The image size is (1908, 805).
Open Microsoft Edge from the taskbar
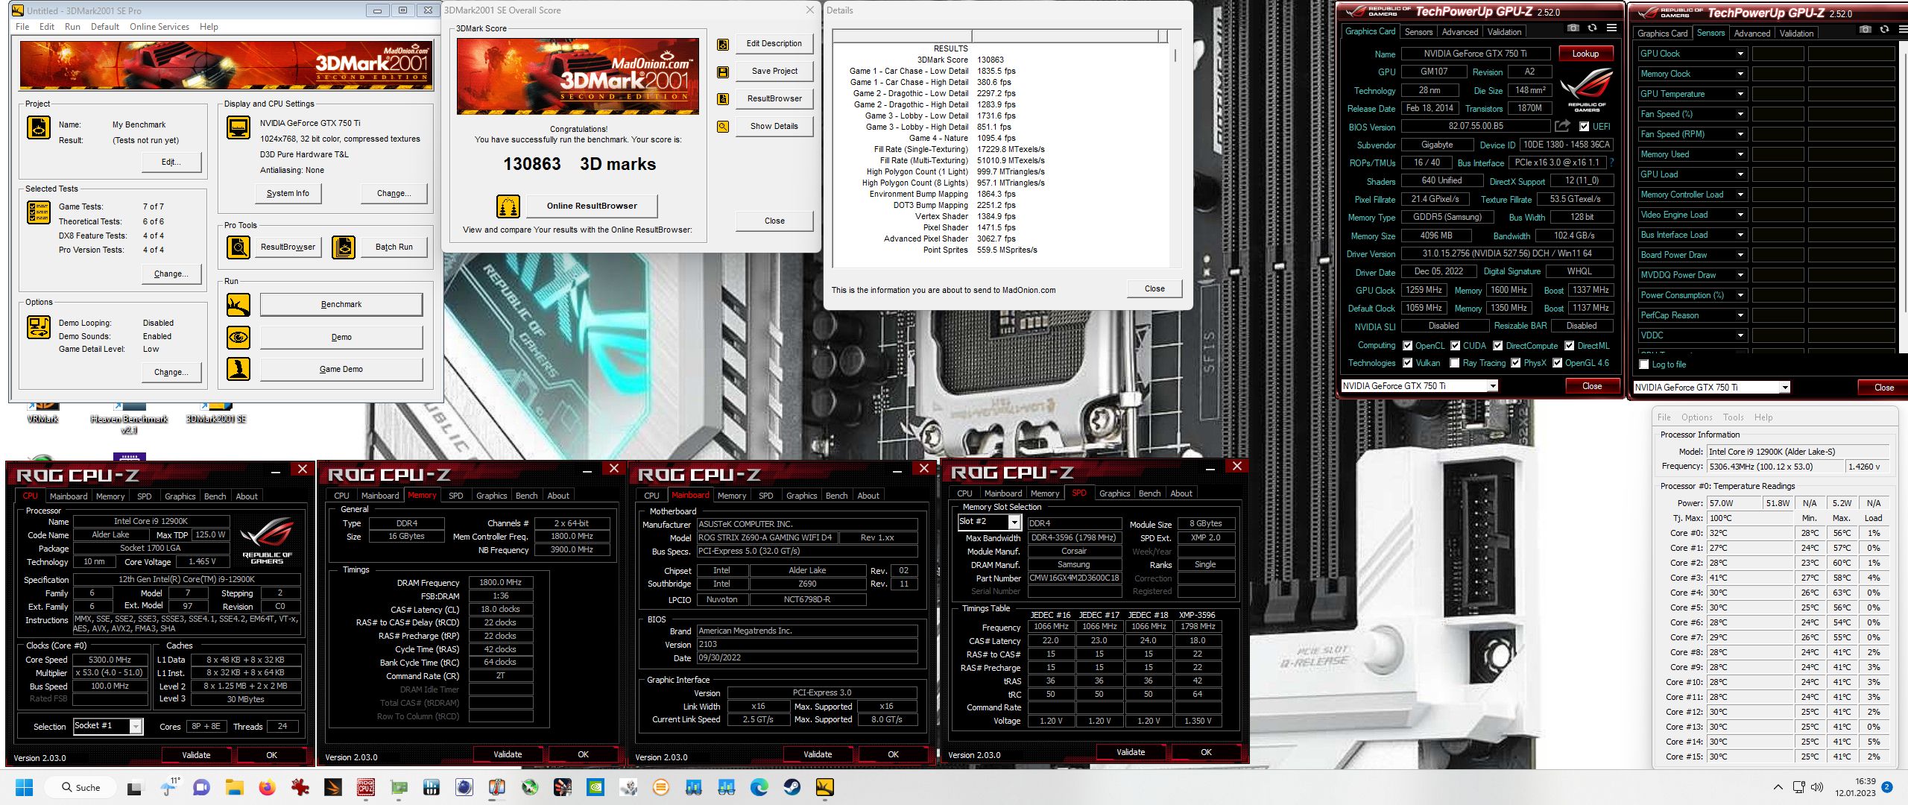[x=759, y=788]
